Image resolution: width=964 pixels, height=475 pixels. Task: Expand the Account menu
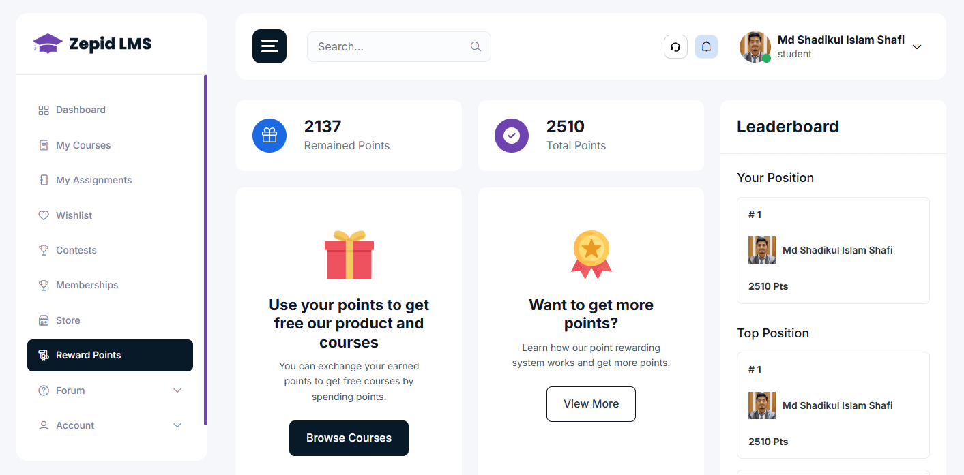[74, 425]
